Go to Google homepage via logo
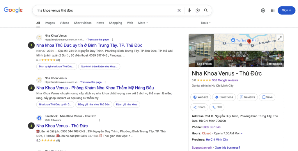The width and height of the screenshot is (298, 151). pyautogui.click(x=13, y=10)
